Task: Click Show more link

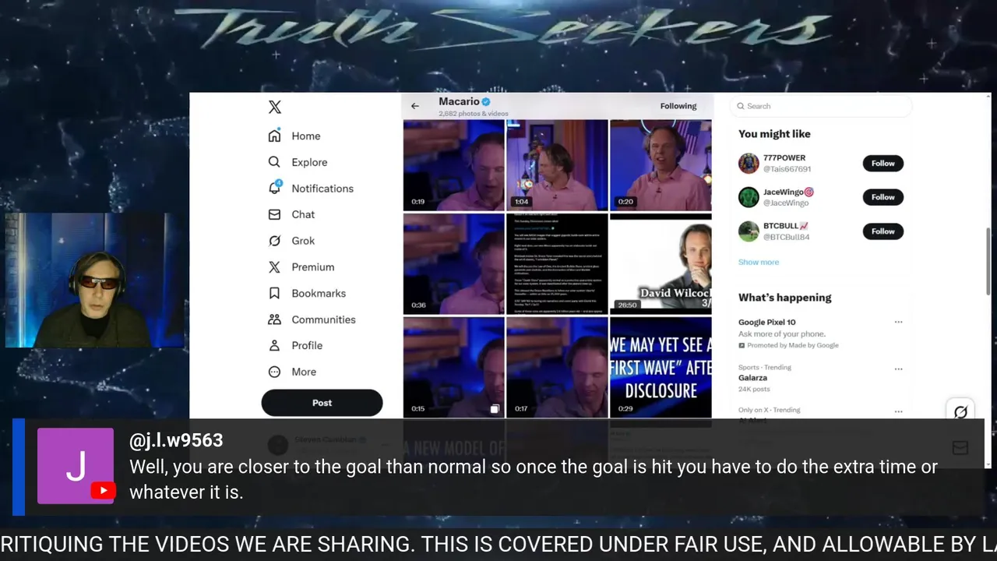Action: coord(759,263)
